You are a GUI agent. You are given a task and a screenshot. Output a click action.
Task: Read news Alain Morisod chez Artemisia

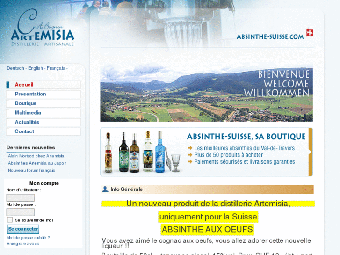click(36, 156)
